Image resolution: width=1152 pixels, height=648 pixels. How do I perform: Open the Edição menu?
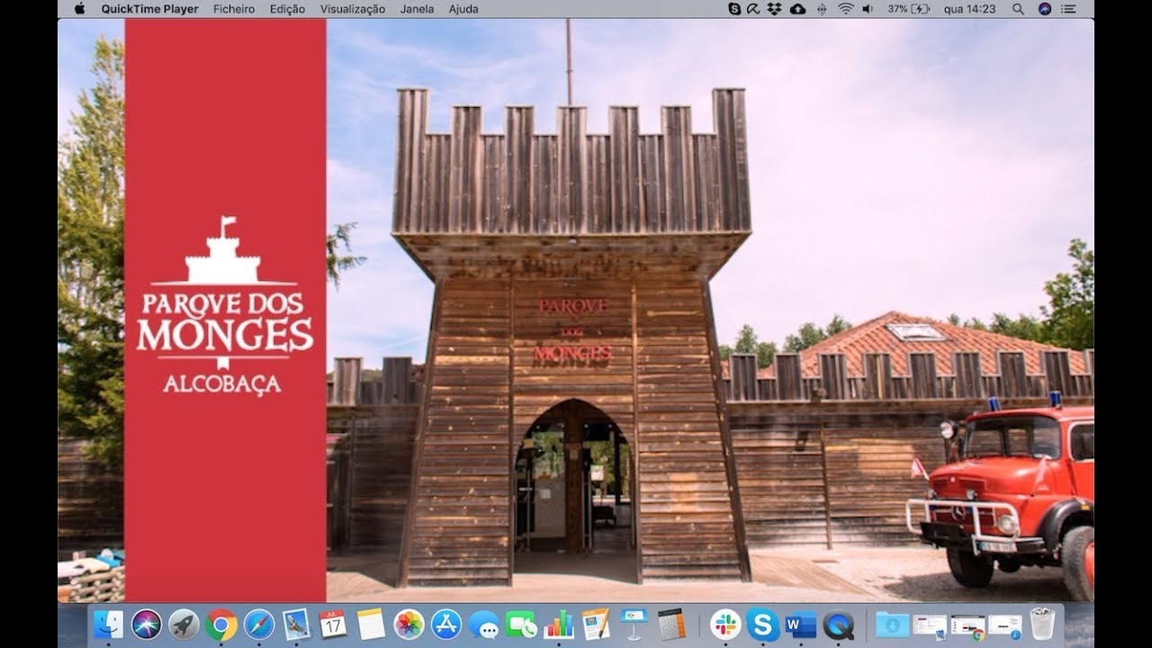click(287, 9)
